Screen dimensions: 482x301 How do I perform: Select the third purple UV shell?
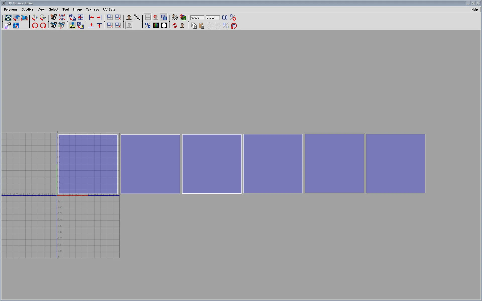(x=212, y=164)
